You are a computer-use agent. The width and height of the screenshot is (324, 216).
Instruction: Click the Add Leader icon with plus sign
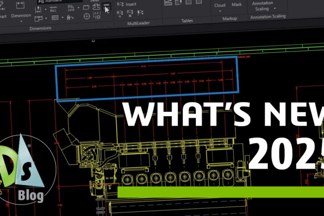coord(121,14)
